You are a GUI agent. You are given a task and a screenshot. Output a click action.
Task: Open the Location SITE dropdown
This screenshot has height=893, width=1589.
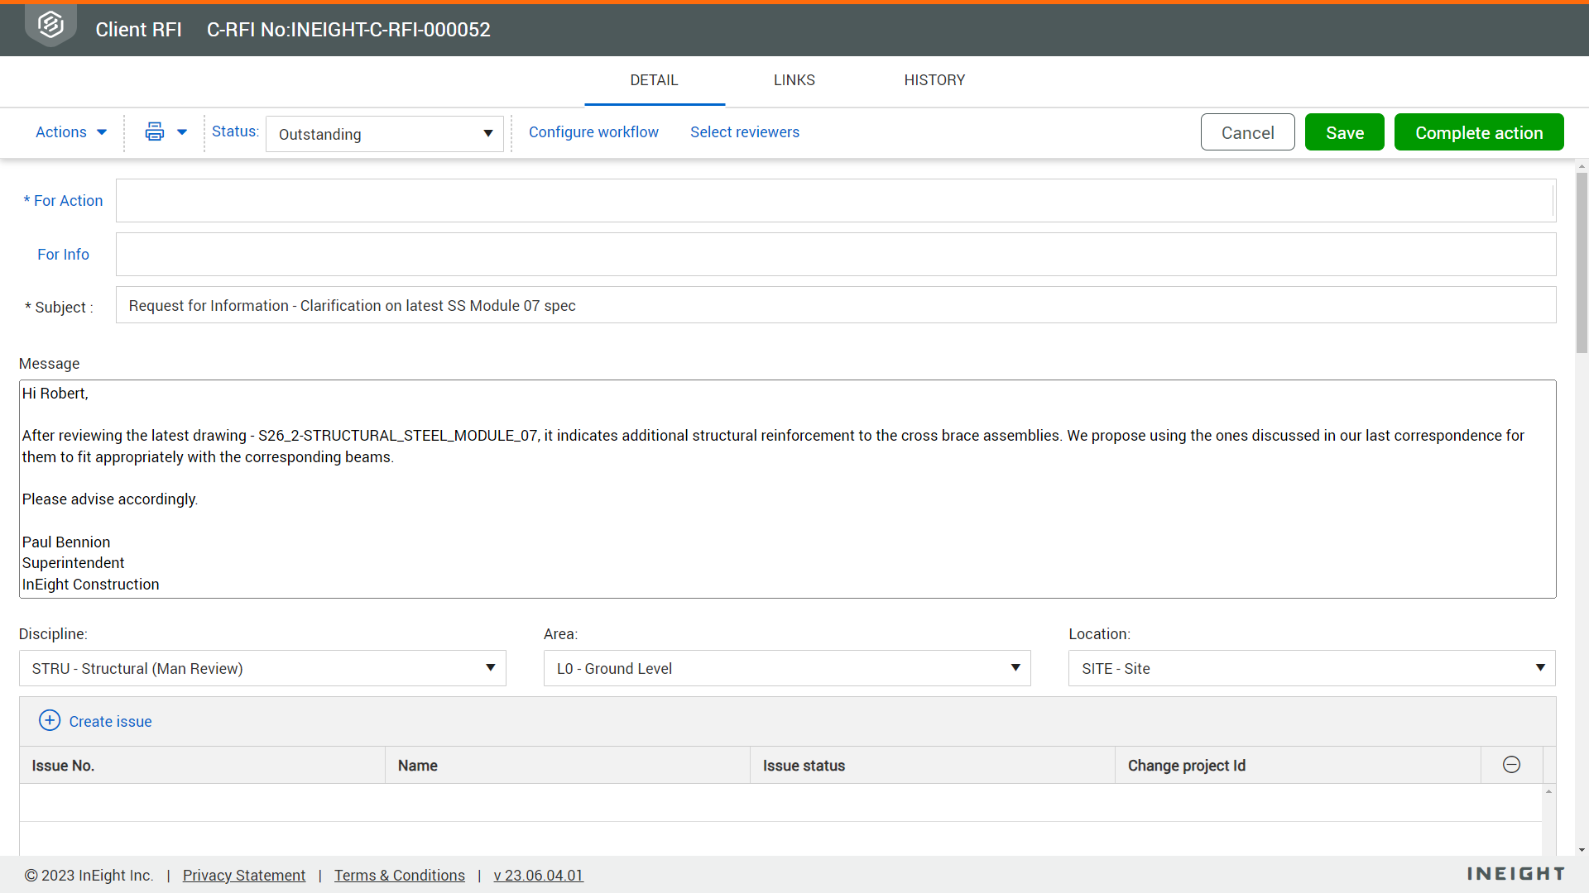point(1312,668)
